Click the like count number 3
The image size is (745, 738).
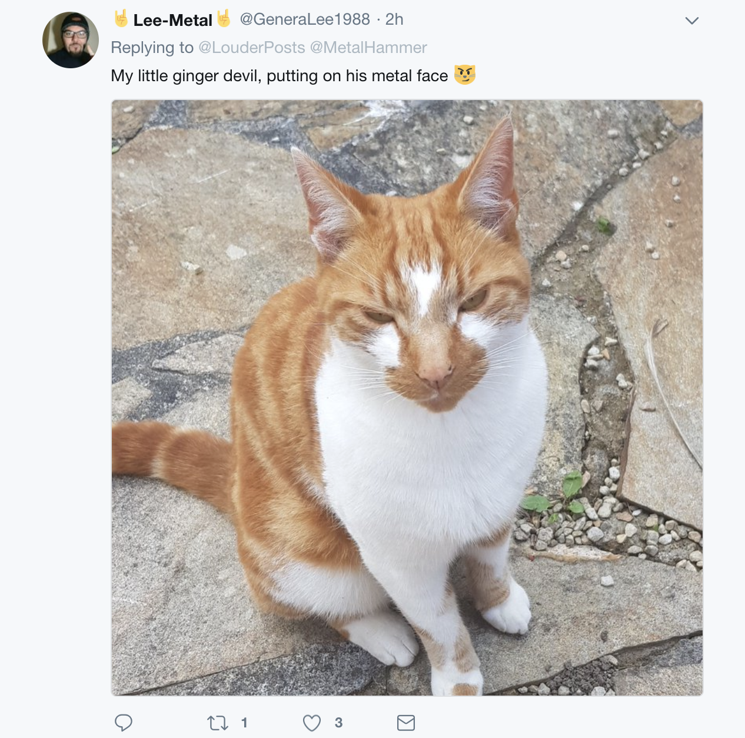pos(338,723)
